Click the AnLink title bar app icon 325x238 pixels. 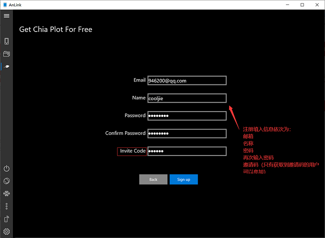5,5
